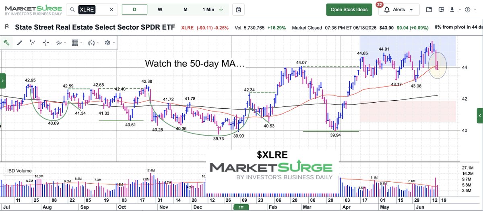Open the calendar date picker icon

click(x=239, y=10)
